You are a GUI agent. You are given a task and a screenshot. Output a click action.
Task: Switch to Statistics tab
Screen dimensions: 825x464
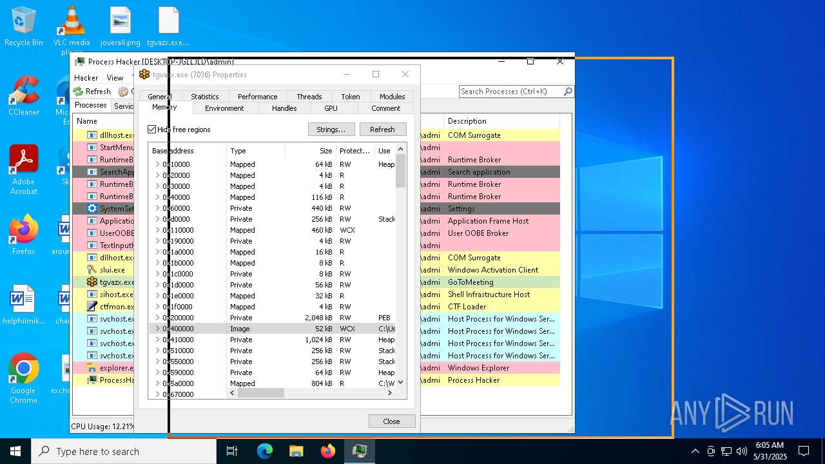point(205,97)
